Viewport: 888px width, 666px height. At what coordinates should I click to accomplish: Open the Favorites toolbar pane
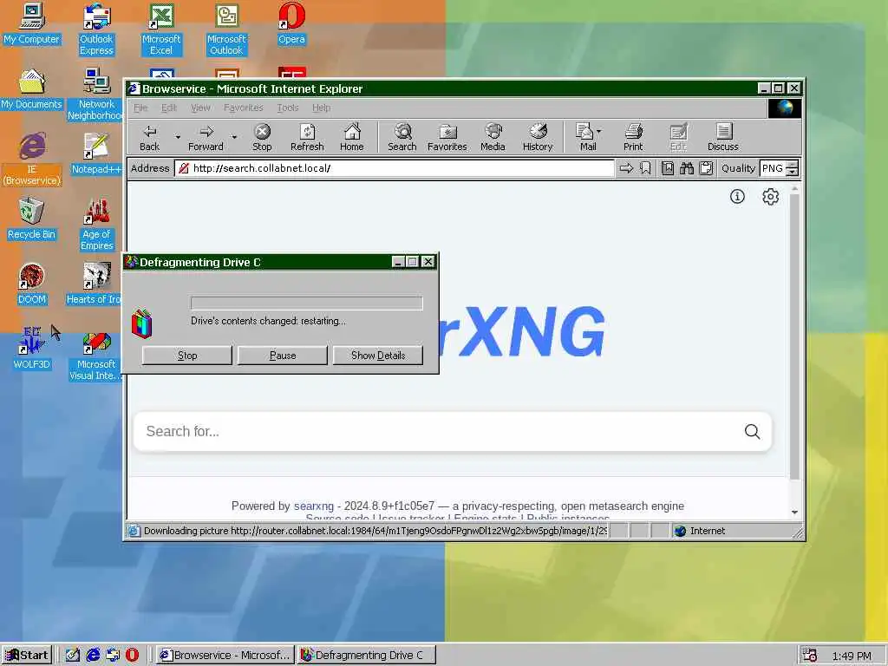(447, 138)
